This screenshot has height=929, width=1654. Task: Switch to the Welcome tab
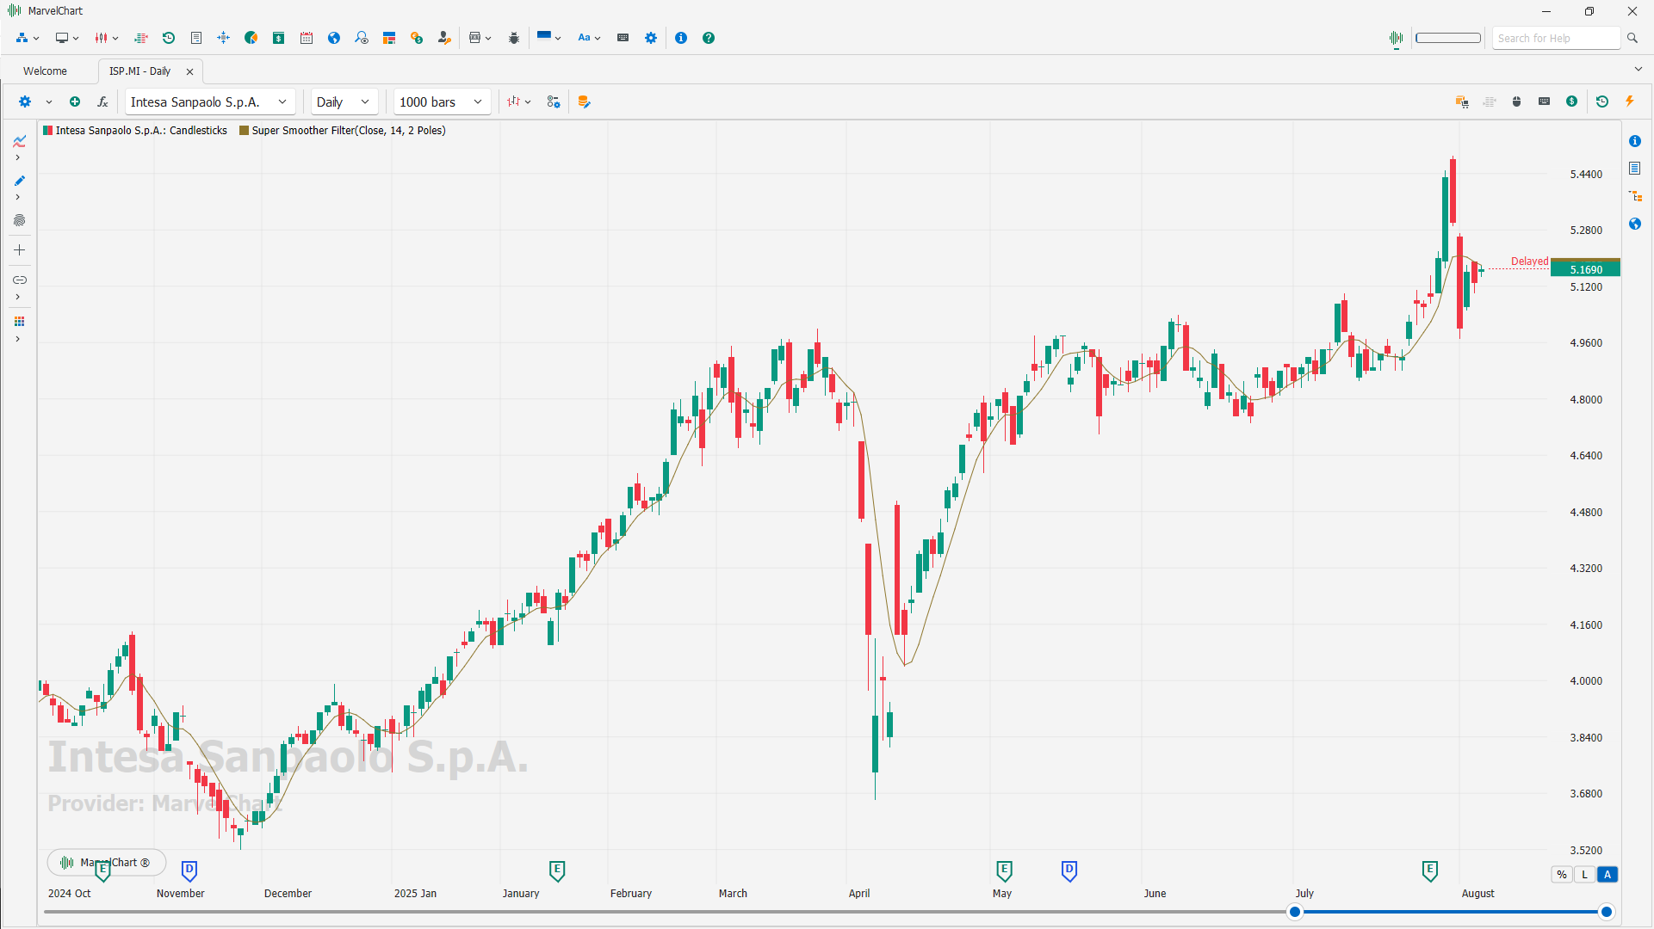(45, 71)
